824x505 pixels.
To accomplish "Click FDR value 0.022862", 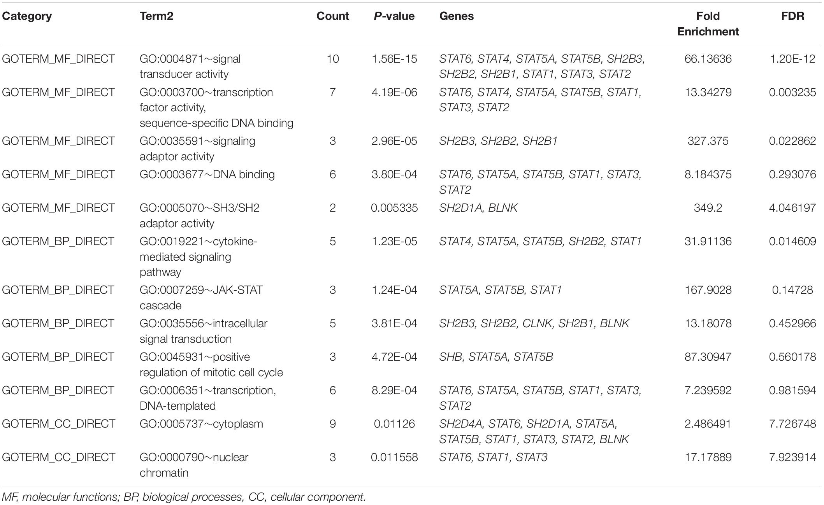I will [x=792, y=141].
